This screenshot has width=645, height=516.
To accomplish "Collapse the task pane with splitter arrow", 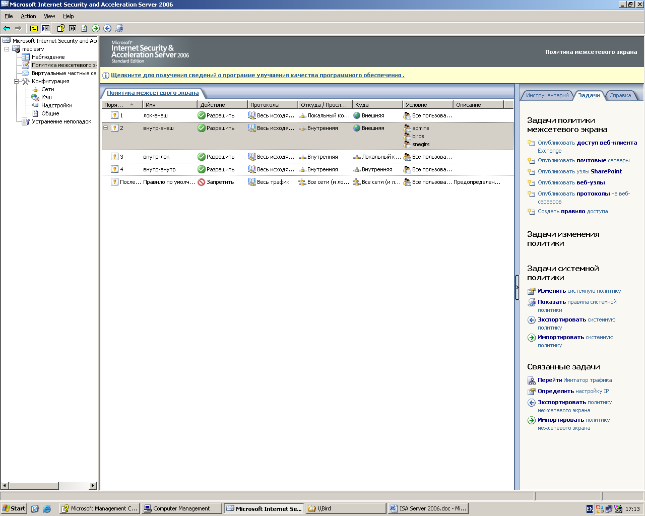I will coord(517,288).
